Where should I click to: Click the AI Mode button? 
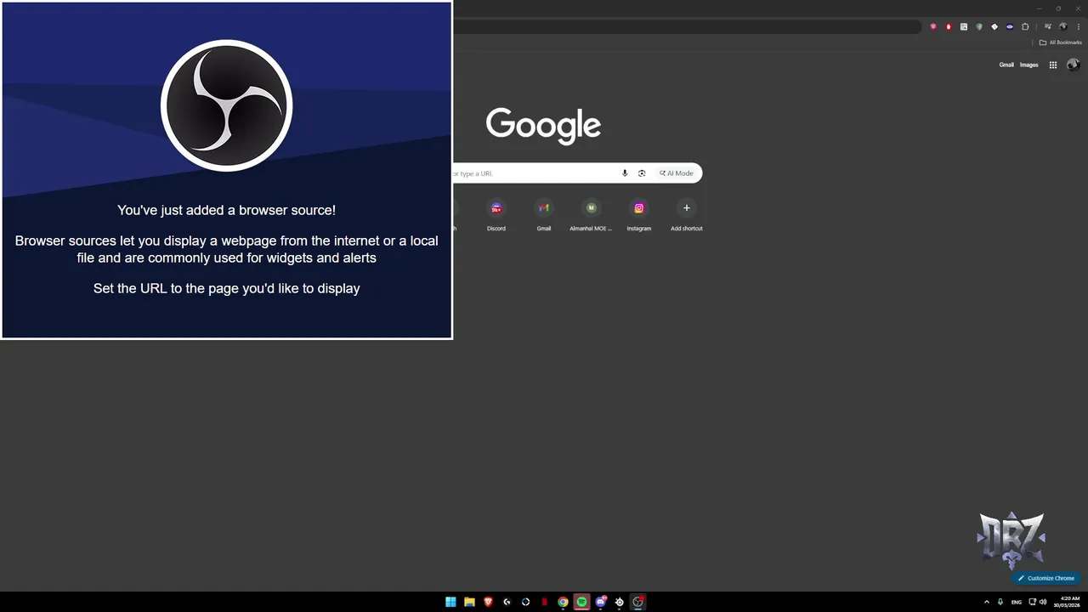pyautogui.click(x=677, y=173)
